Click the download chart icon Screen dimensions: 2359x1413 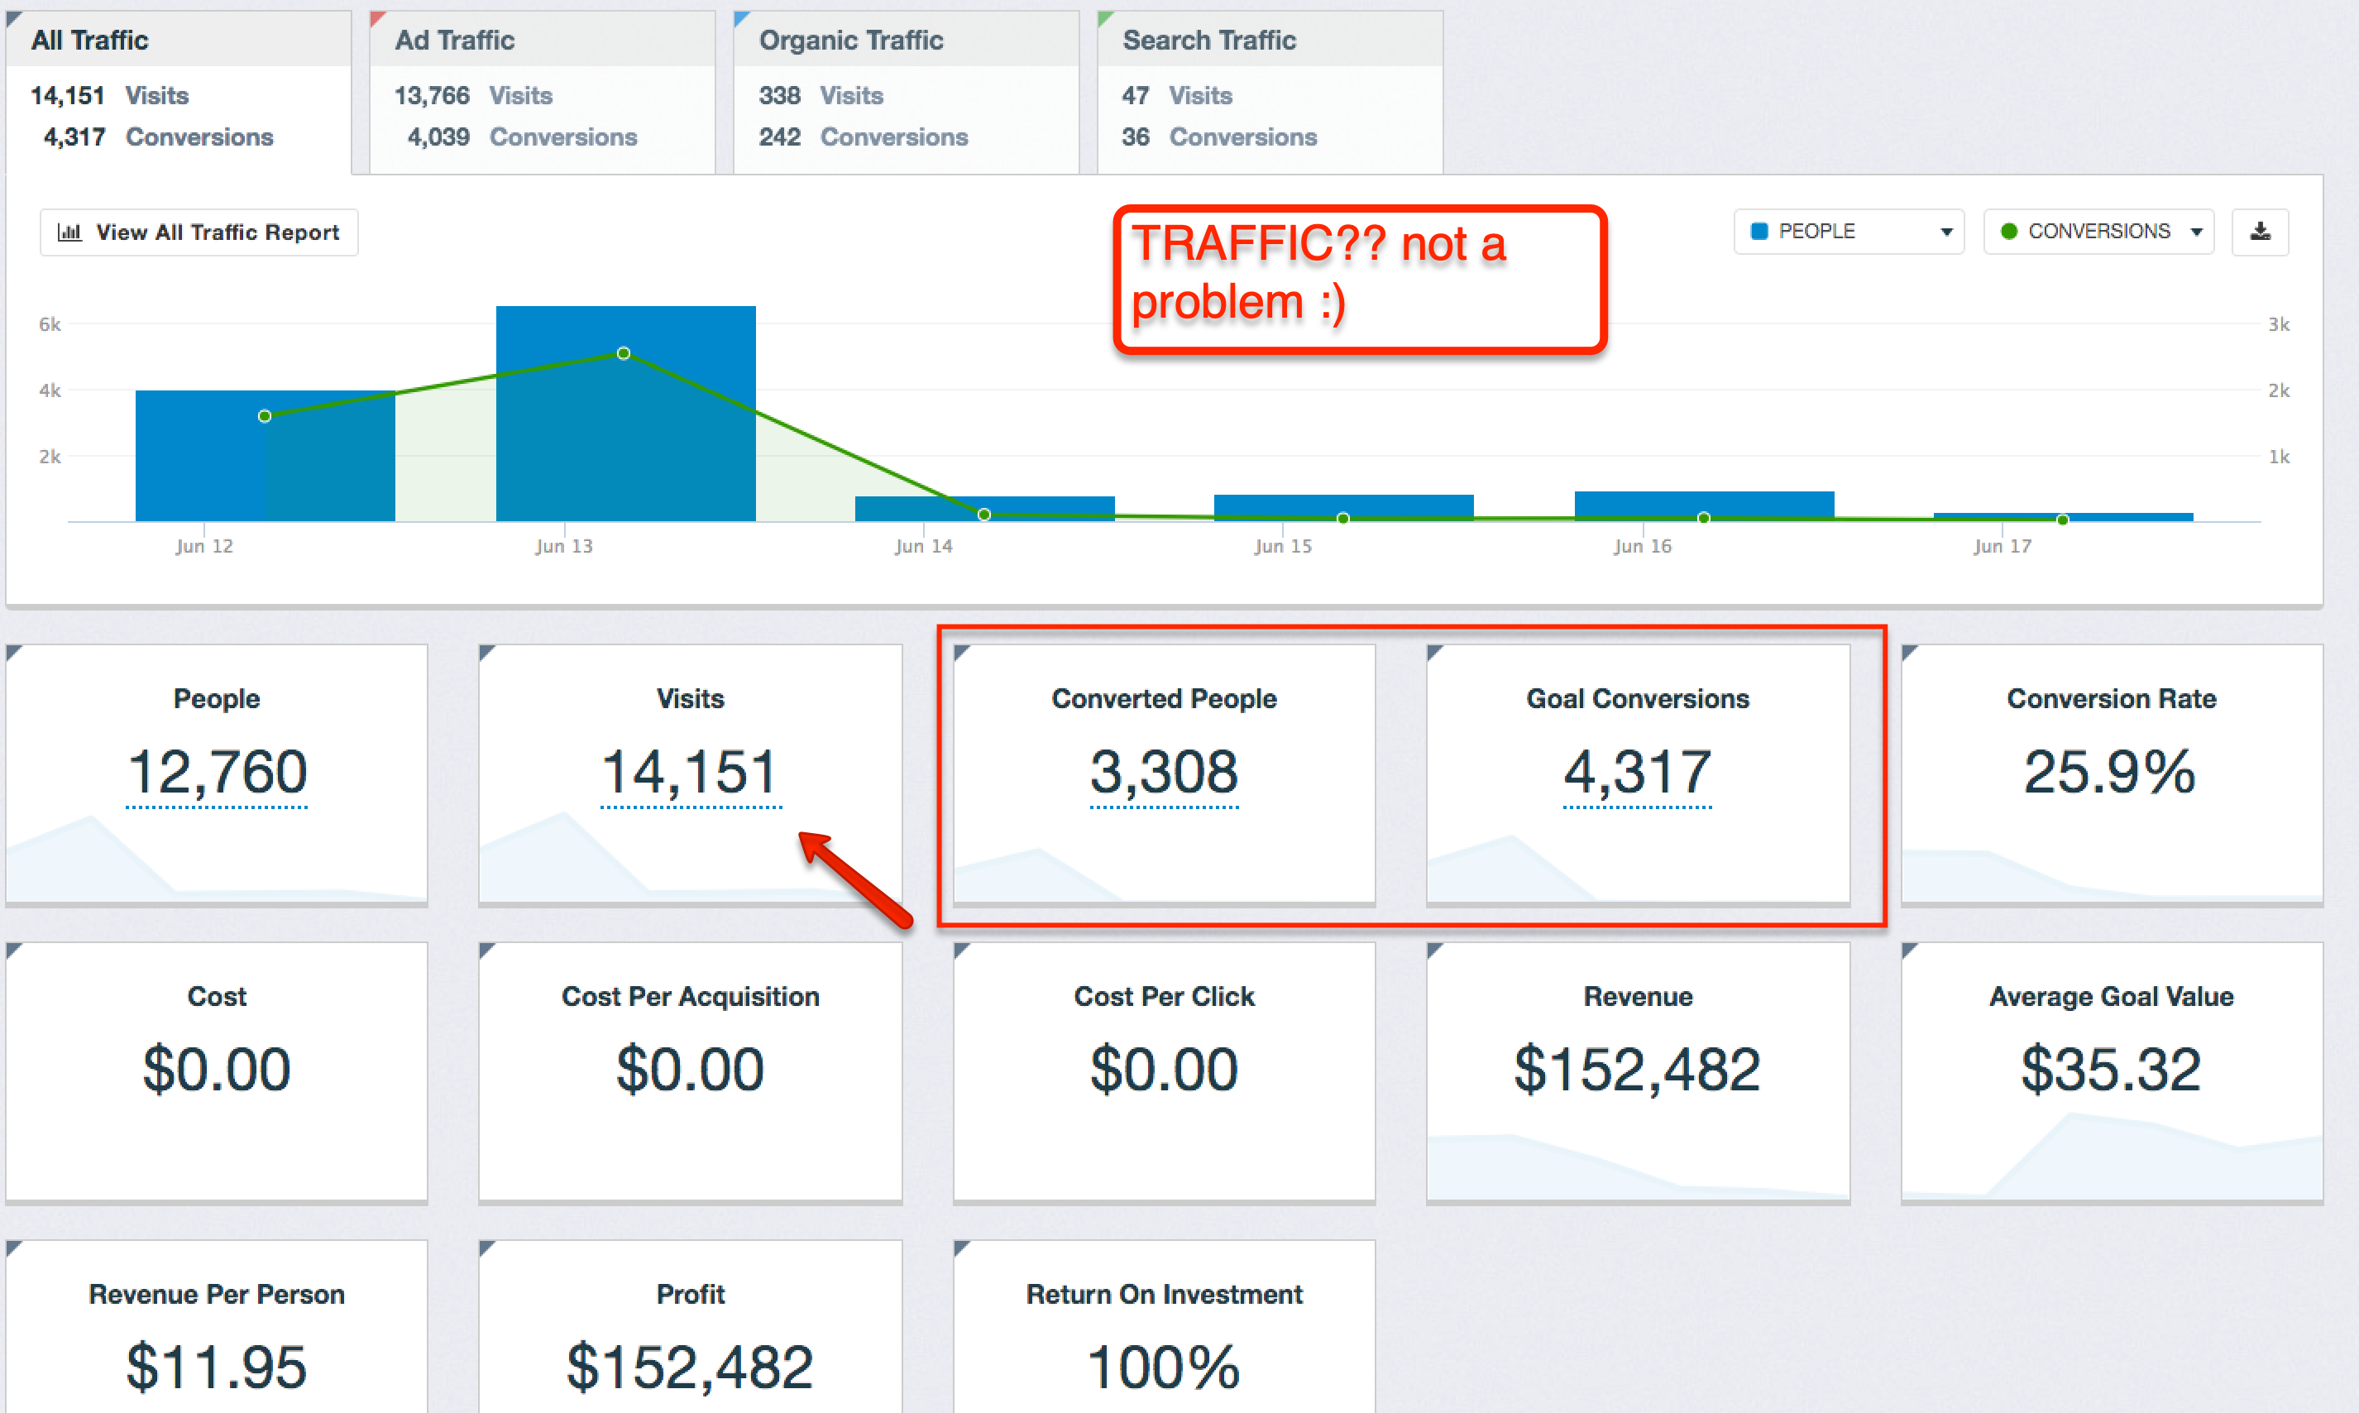pos(2260,232)
